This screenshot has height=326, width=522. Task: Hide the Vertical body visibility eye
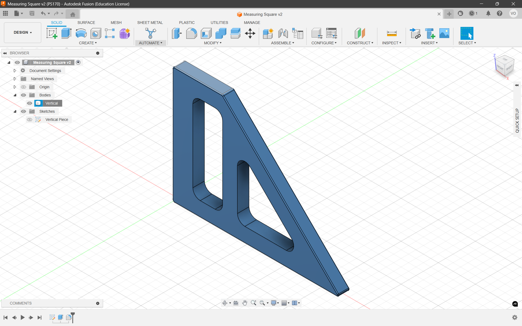(30, 103)
